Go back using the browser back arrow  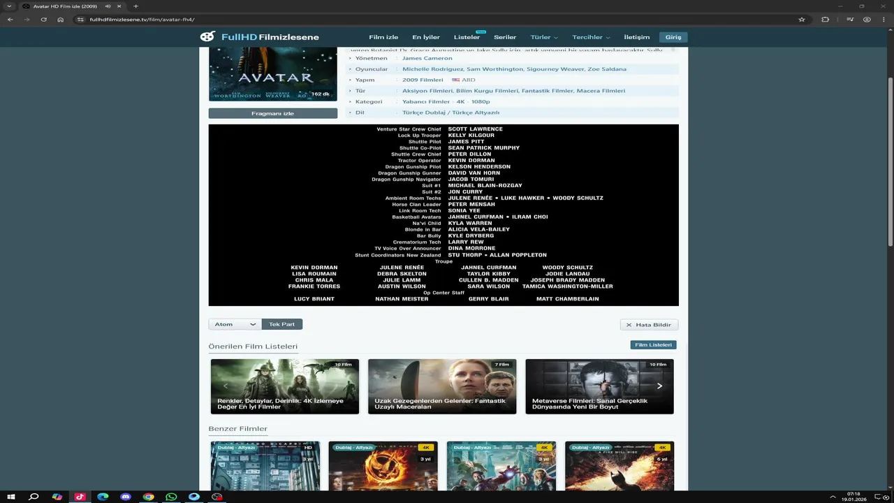click(x=10, y=20)
